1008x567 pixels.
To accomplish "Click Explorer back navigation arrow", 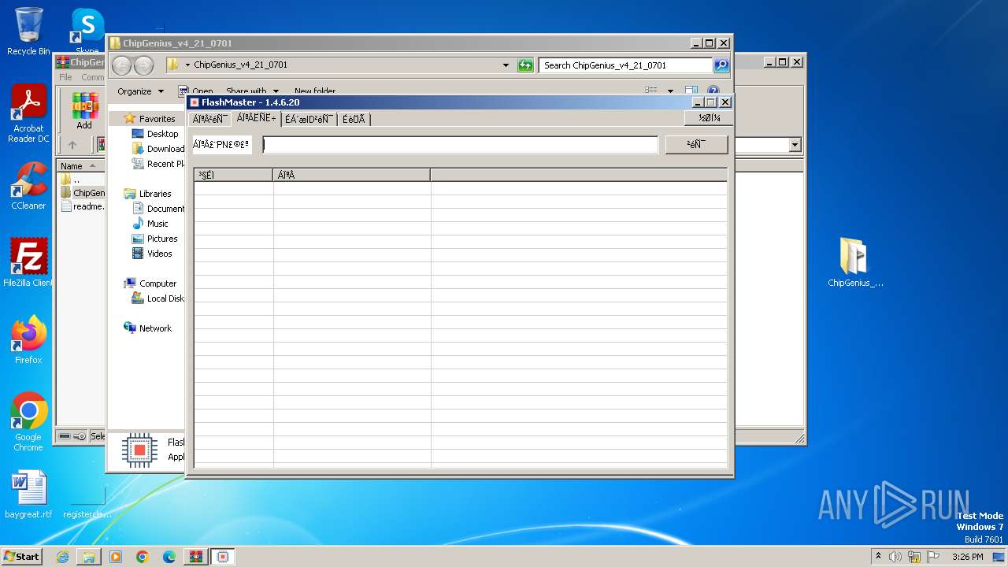I will pos(121,65).
